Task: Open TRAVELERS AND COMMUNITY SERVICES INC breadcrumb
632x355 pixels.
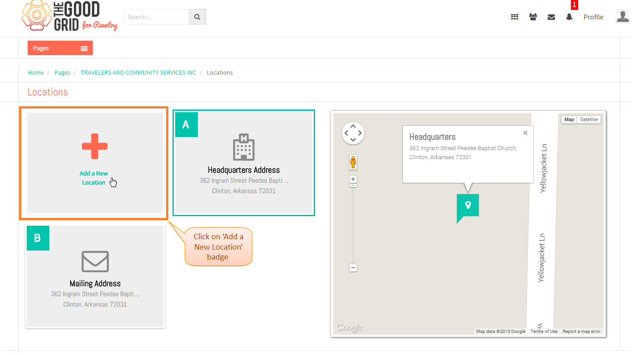Action: pyautogui.click(x=139, y=72)
